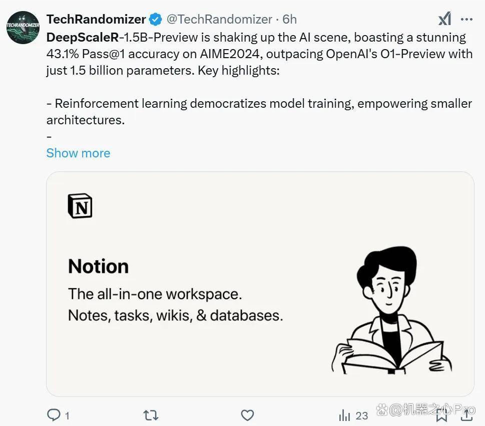The height and width of the screenshot is (426, 485).
Task: Click the reply speech bubble icon
Action: (x=54, y=415)
